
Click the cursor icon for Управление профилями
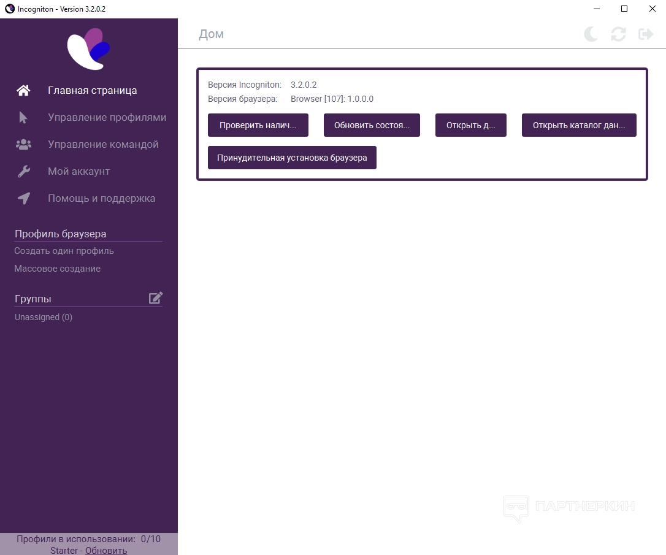[x=23, y=117]
